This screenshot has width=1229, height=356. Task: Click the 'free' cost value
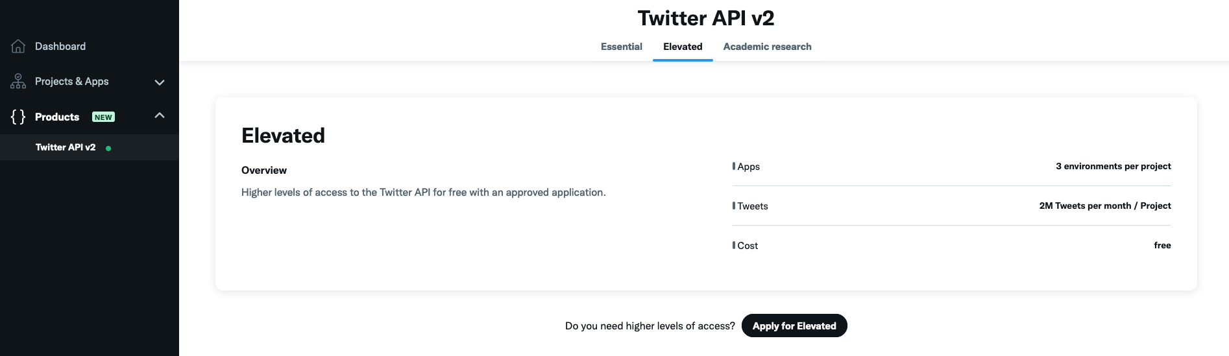(x=1162, y=245)
